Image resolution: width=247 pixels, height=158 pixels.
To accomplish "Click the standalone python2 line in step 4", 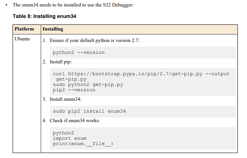I will [63, 133].
